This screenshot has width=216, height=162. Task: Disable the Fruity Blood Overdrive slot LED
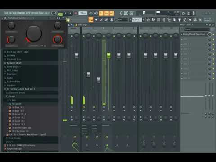213,35
